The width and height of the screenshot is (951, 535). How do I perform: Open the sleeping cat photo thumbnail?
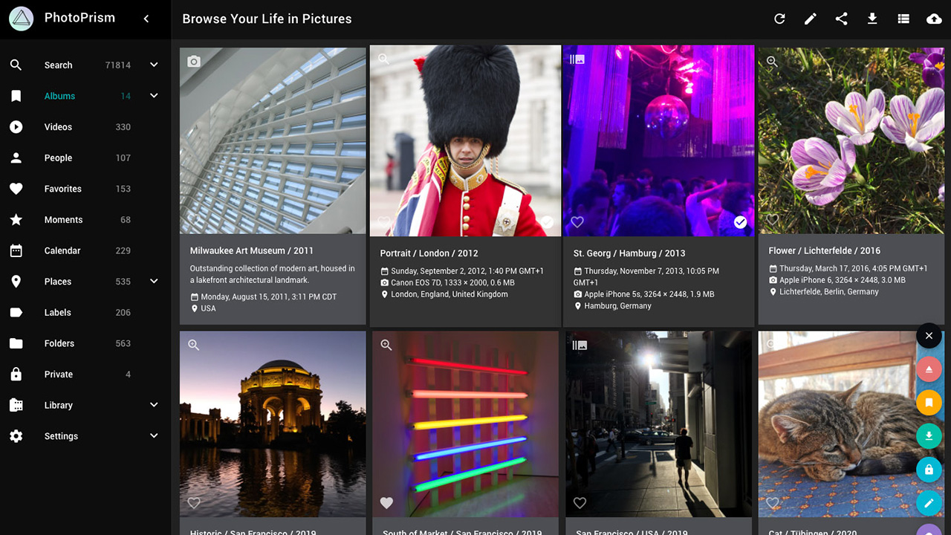coord(836,424)
